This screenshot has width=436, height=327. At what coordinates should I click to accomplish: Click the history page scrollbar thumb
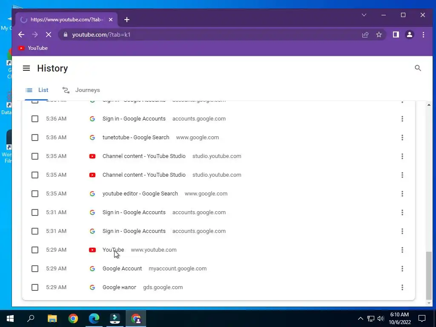(x=429, y=275)
